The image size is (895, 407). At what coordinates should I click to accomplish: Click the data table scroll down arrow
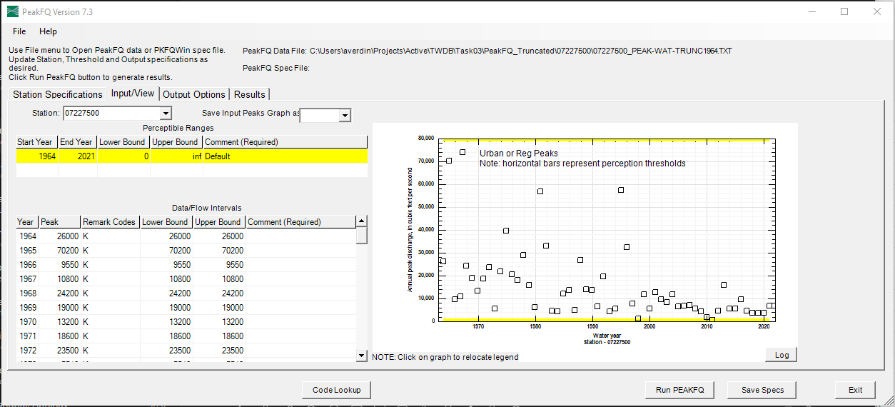pos(362,355)
